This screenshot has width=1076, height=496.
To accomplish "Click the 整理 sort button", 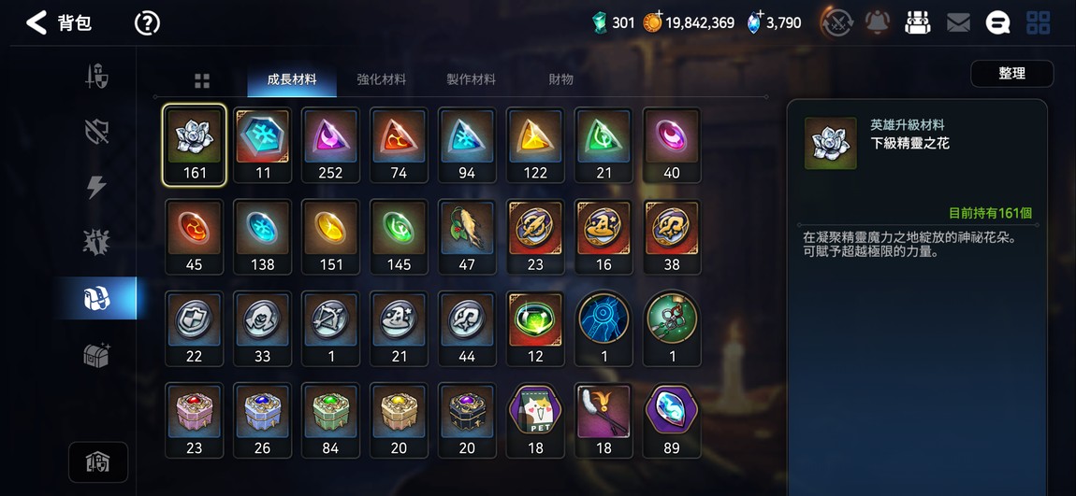I will click(1012, 73).
